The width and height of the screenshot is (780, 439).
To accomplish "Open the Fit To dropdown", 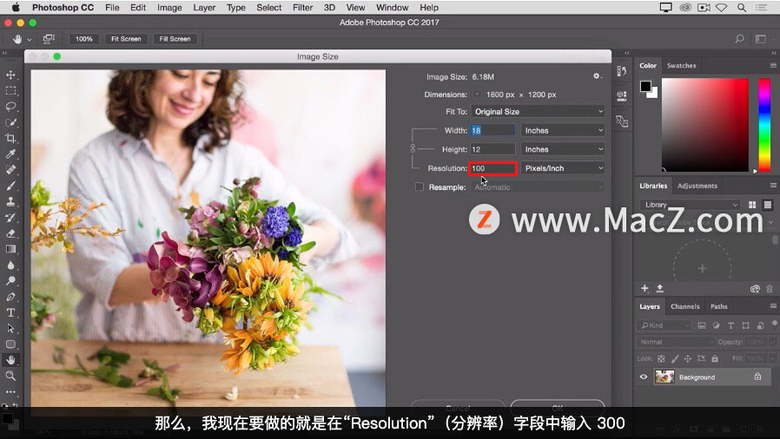I will tap(538, 111).
